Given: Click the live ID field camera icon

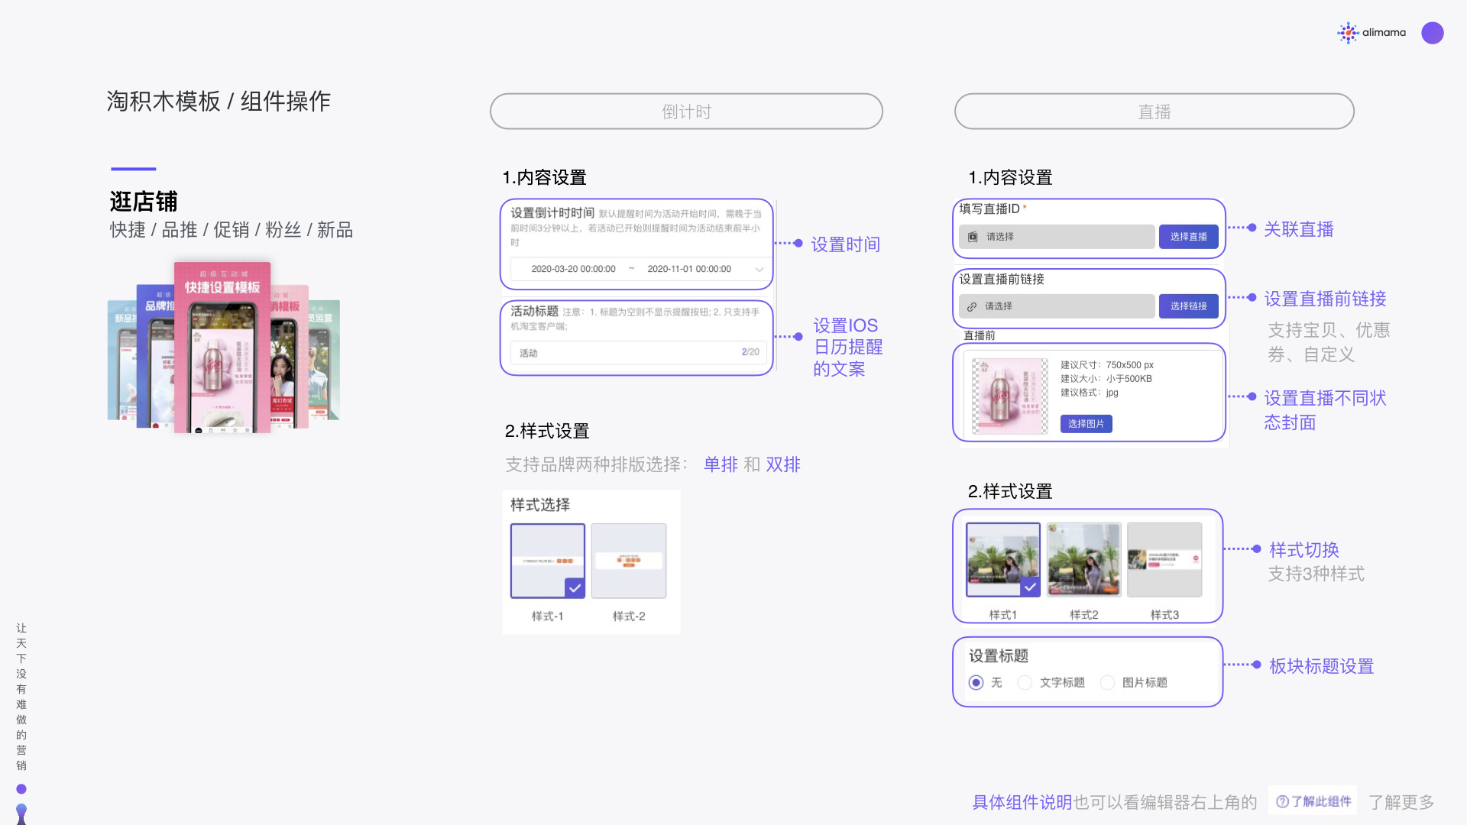Looking at the screenshot, I should [973, 237].
